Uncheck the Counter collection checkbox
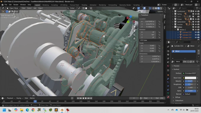 tap(193, 24)
